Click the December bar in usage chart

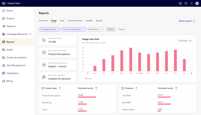pyautogui.click(x=131, y=59)
